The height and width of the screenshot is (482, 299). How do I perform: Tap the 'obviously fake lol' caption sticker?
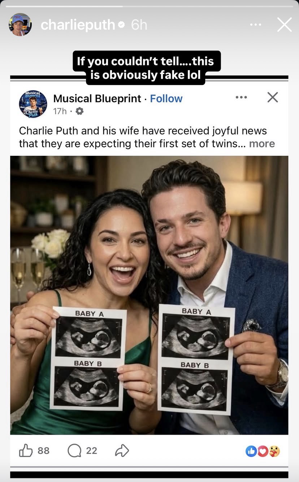click(x=146, y=68)
